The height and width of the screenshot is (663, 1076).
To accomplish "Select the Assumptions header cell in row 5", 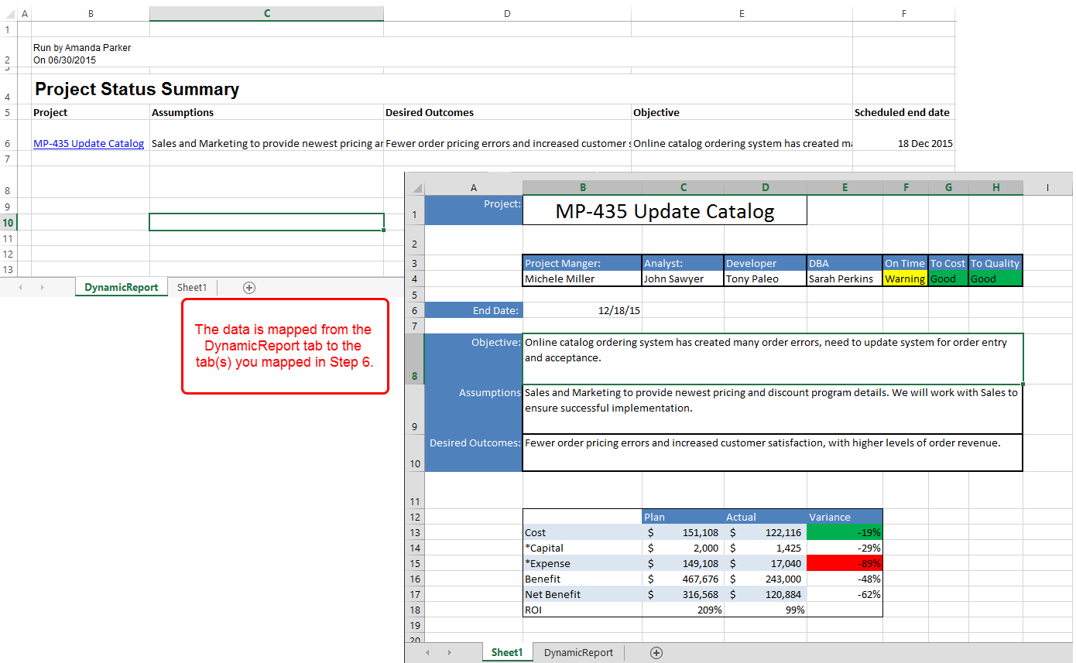I will click(x=267, y=112).
